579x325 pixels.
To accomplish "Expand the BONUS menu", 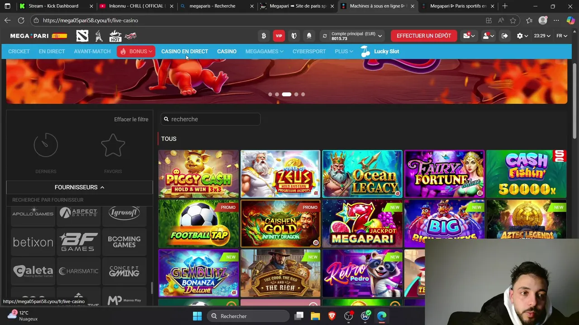I will point(136,51).
